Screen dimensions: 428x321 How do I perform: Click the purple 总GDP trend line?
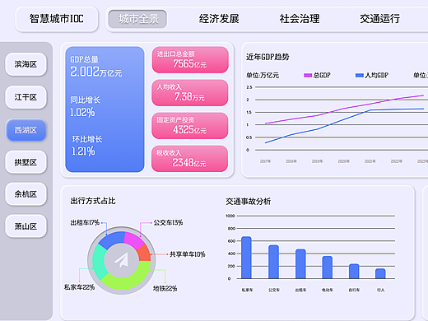[344, 109]
